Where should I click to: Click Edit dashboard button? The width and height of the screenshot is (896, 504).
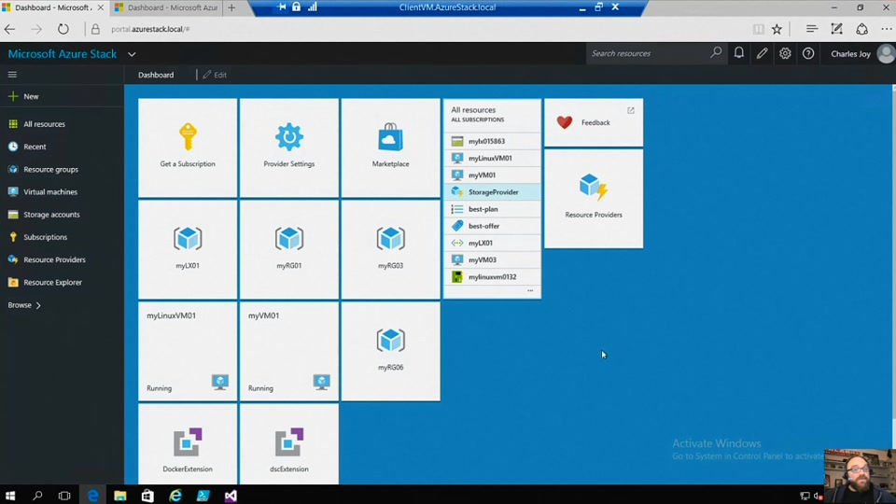point(215,75)
